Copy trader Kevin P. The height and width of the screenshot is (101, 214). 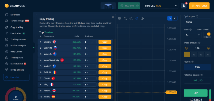(x=105, y=66)
